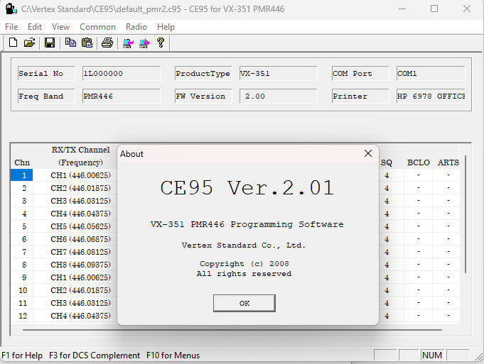The width and height of the screenshot is (484, 364).
Task: Click the New file toolbar icon
Action: point(14,43)
